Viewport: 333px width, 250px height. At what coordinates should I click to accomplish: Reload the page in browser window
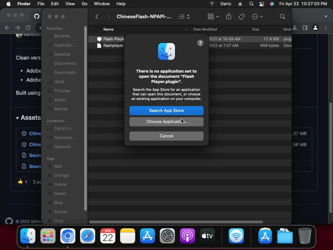point(28,28)
